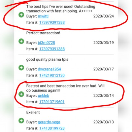Open item 173979391388 under mwittl review
The image size is (132, 132).
click(52, 22)
